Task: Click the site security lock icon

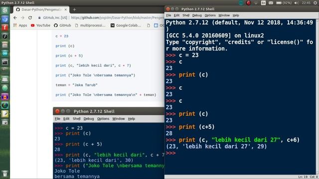Action: [x=39, y=18]
